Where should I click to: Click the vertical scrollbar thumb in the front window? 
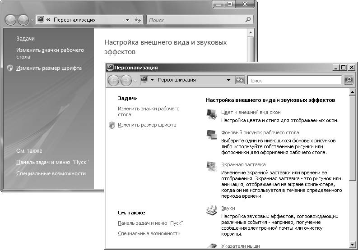coord(352,138)
